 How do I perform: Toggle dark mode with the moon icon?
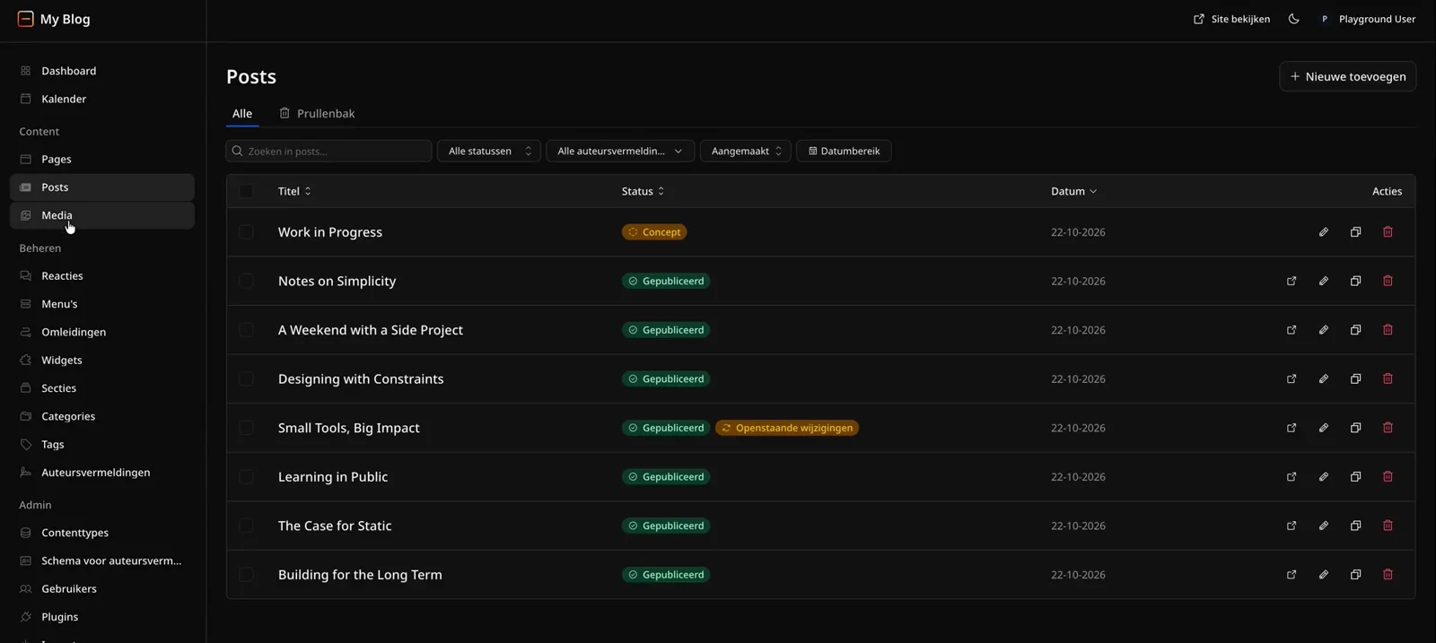click(1293, 19)
